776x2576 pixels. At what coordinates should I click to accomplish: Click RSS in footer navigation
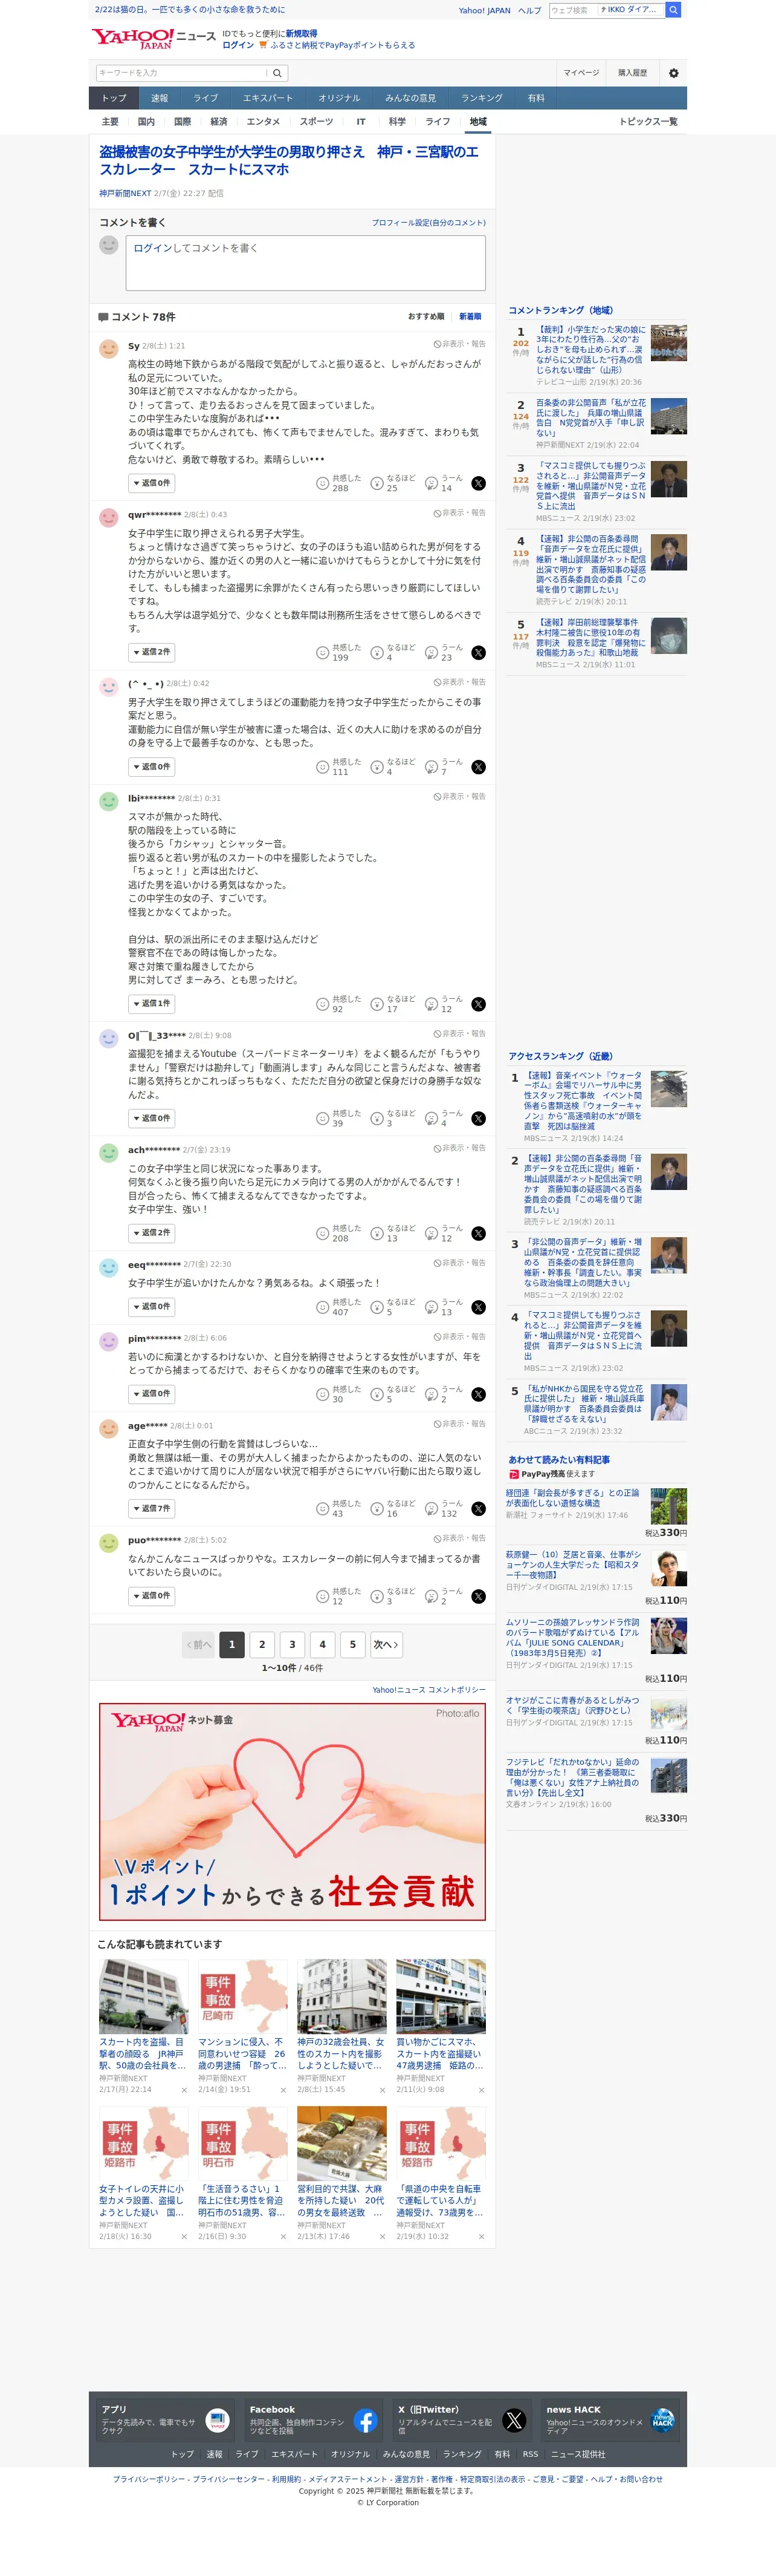click(530, 2454)
